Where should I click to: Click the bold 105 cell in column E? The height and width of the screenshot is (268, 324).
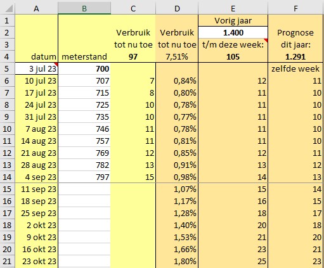233,56
